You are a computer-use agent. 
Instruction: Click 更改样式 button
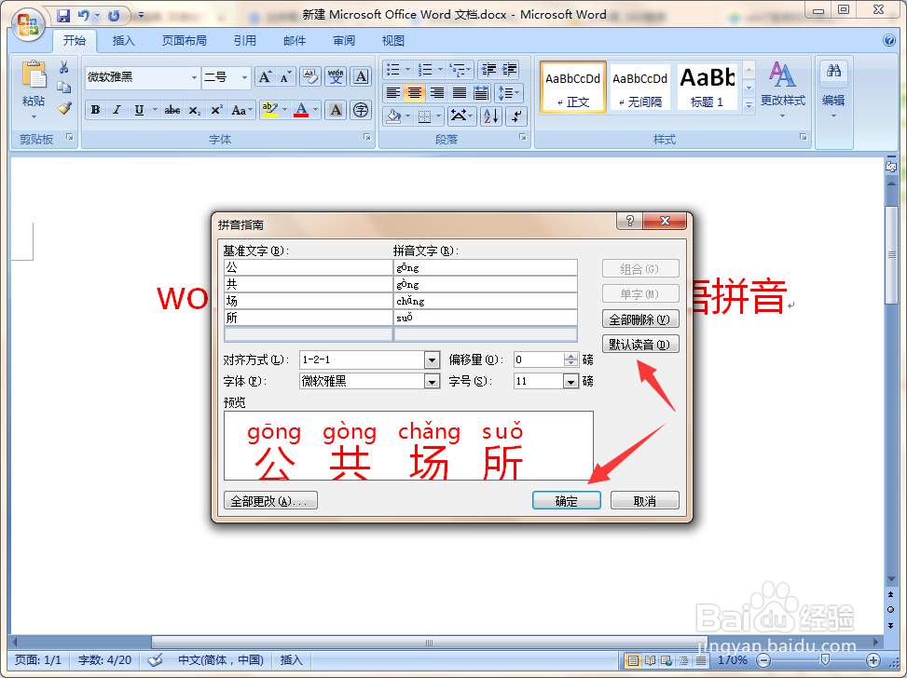pos(783,89)
